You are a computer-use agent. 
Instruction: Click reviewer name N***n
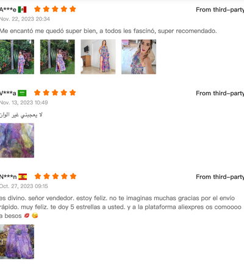point(8,177)
